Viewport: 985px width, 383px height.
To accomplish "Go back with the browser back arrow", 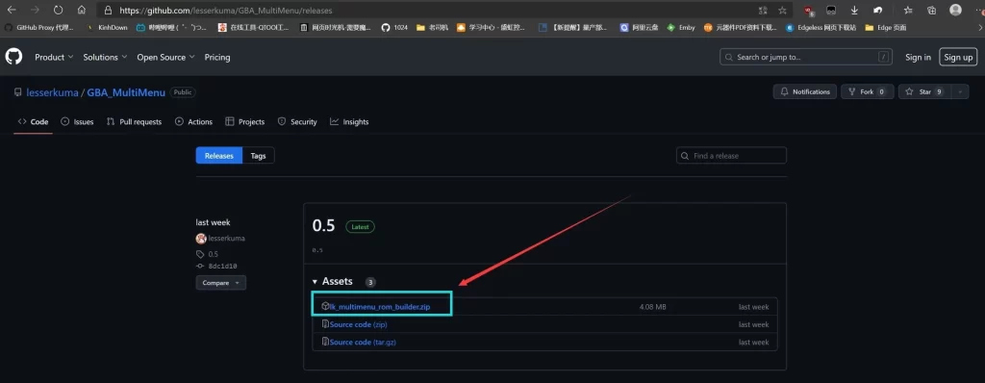I will click(12, 10).
